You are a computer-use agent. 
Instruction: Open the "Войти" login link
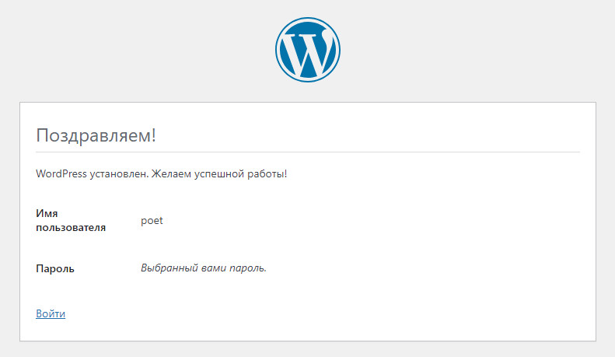pyautogui.click(x=51, y=313)
